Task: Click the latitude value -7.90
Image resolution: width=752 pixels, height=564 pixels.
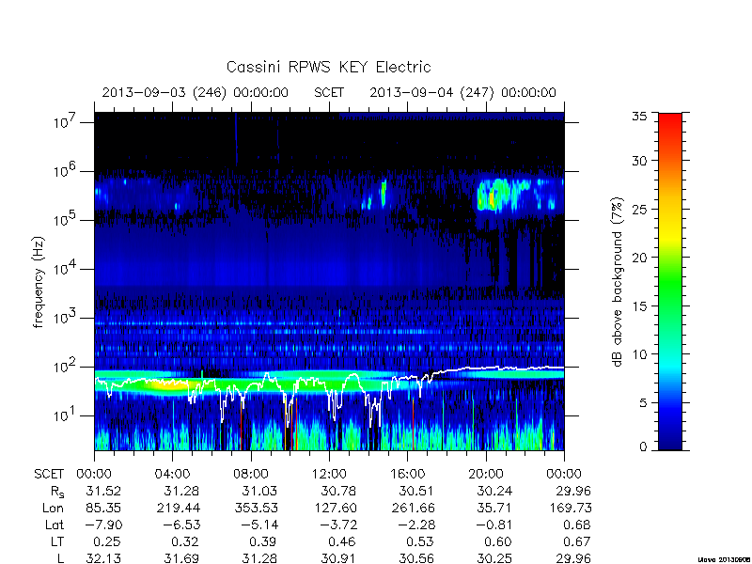Action: [102, 525]
